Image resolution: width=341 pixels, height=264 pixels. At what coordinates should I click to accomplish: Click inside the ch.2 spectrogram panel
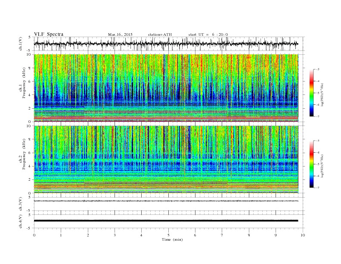pos(166,160)
